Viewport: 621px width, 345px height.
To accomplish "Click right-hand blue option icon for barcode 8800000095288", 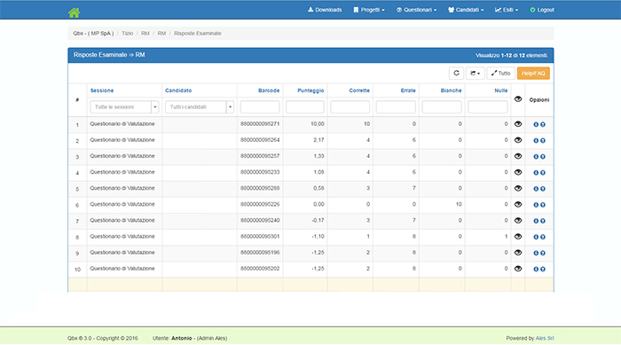I will point(543,189).
